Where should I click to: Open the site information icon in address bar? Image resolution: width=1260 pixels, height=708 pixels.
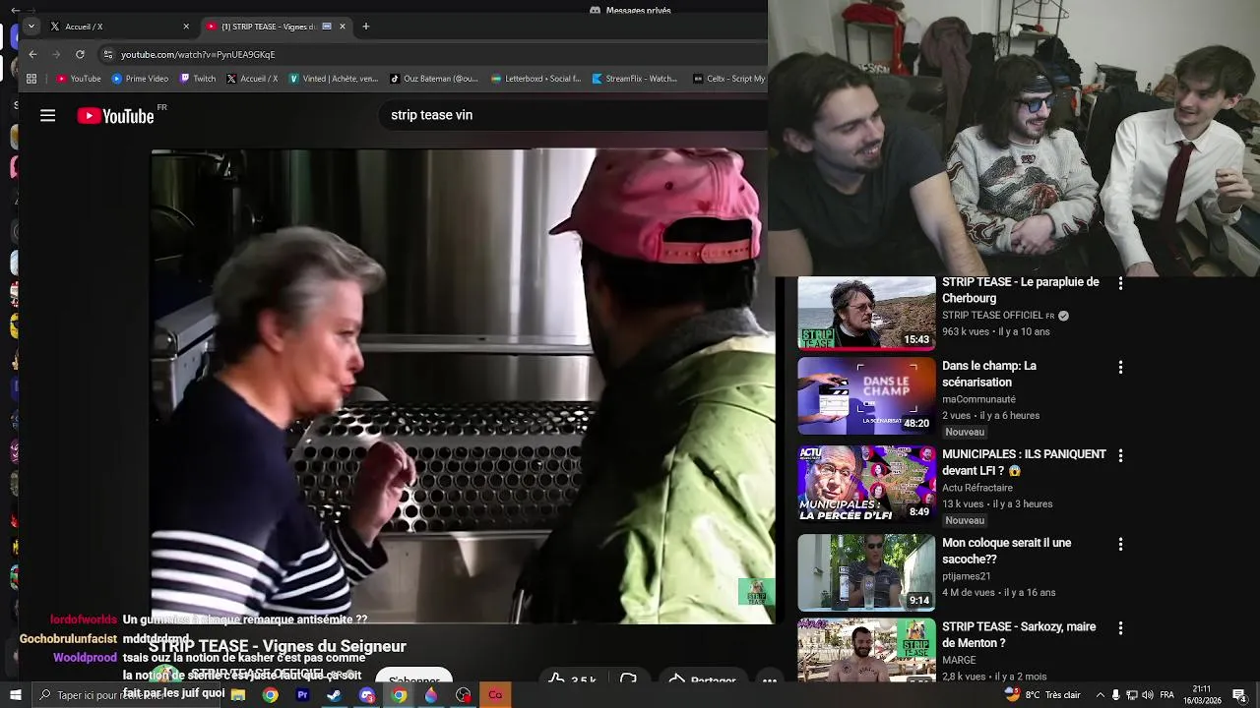108,54
